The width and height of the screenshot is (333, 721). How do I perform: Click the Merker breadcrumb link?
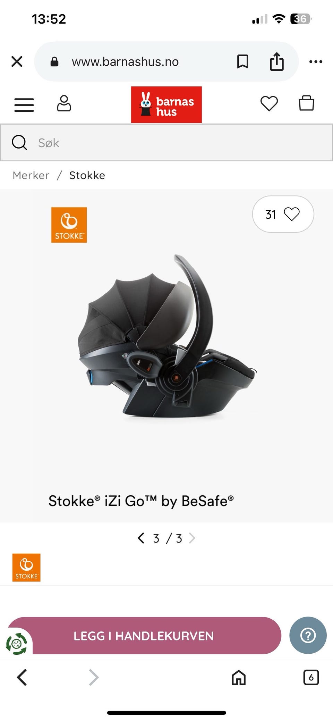(x=31, y=175)
